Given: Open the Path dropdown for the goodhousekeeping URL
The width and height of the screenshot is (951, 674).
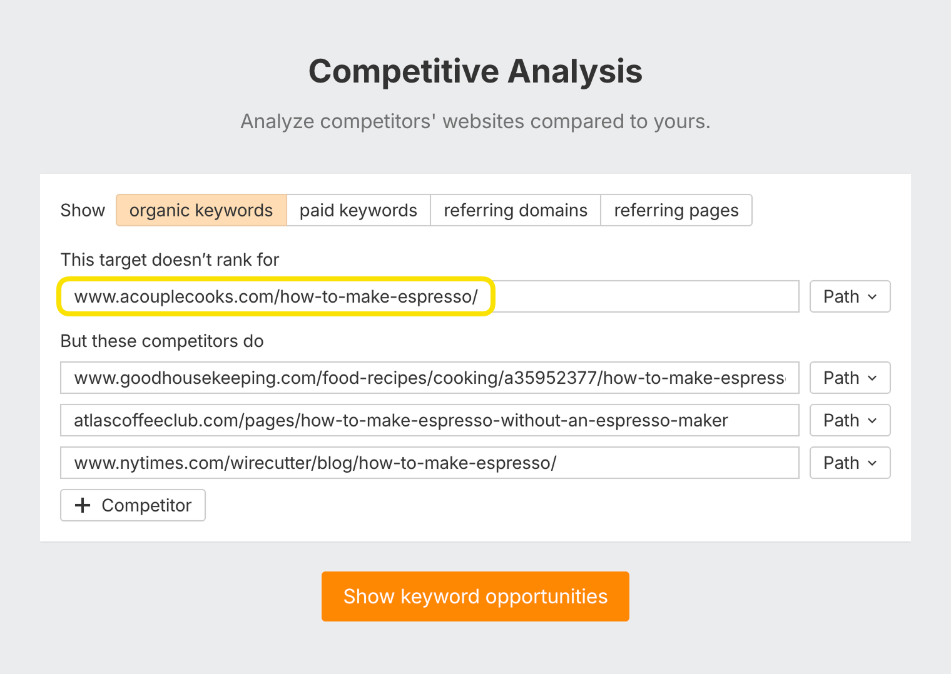Looking at the screenshot, I should pos(849,378).
